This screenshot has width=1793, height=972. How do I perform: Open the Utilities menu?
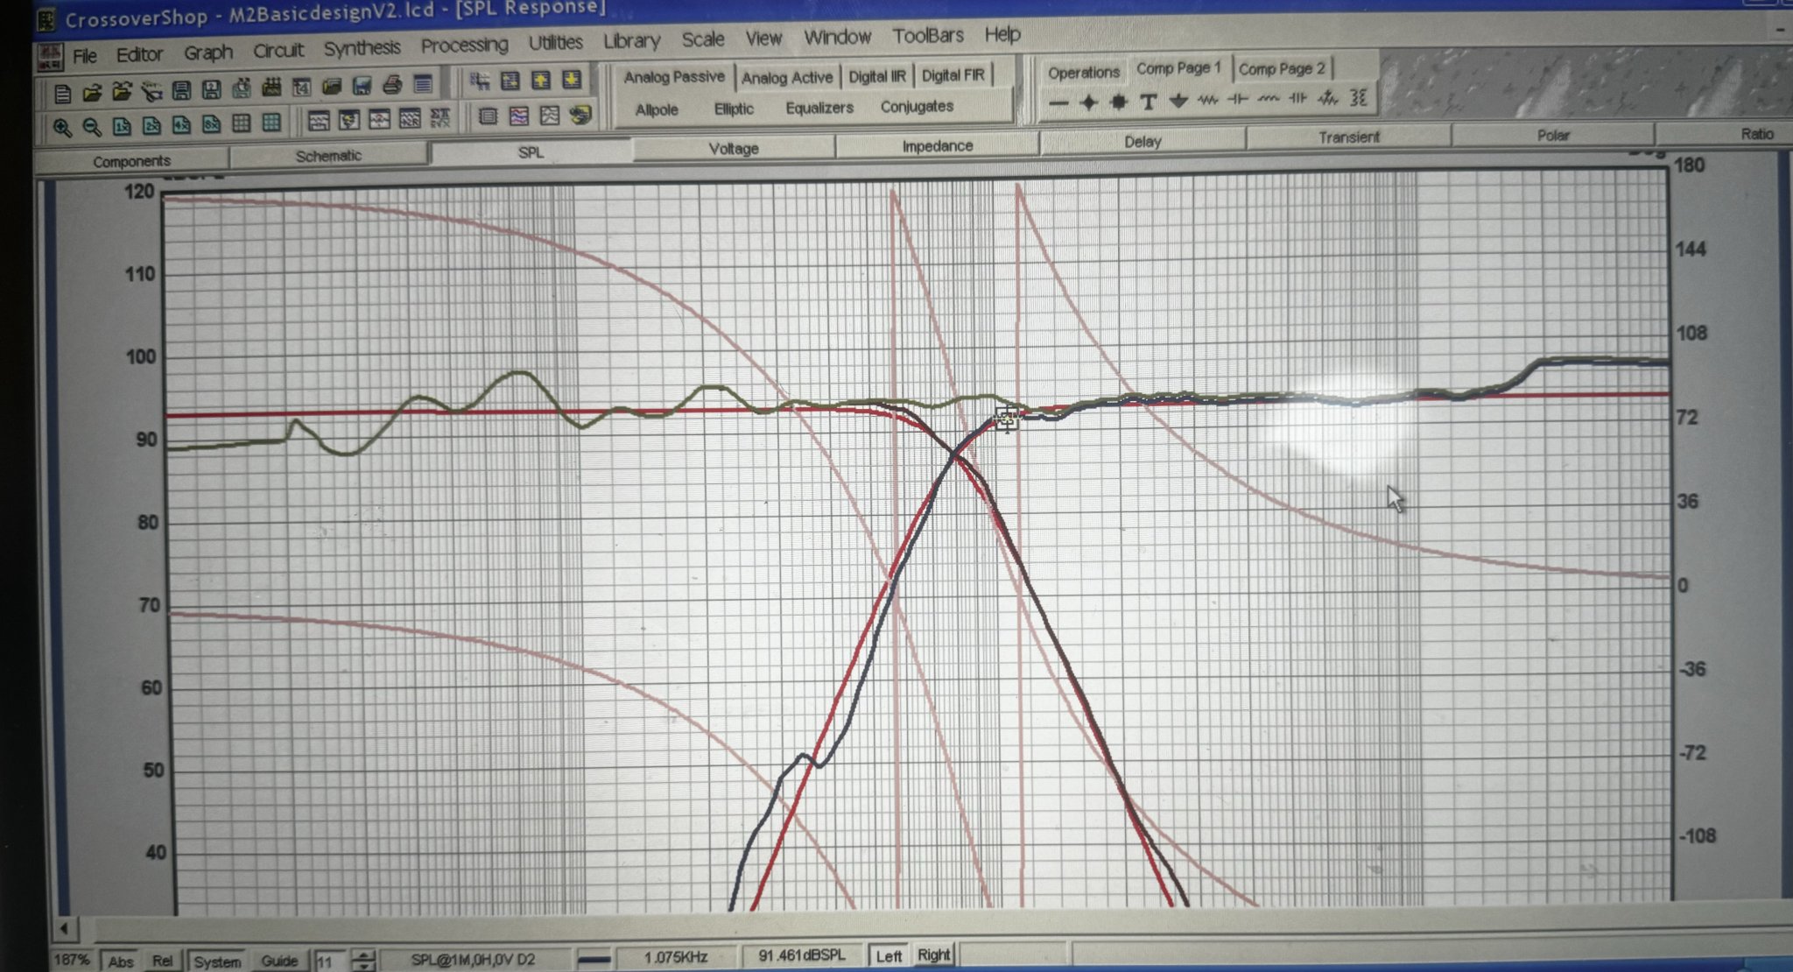556,42
